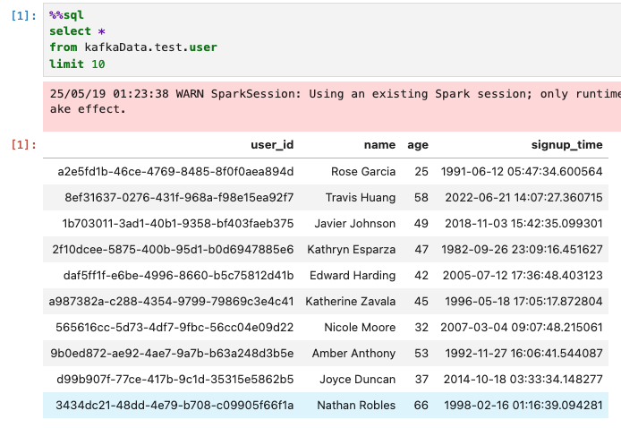Image resolution: width=621 pixels, height=428 pixels.
Task: Click signup time 1992-11-27 16:06:41.544087
Action: point(523,353)
